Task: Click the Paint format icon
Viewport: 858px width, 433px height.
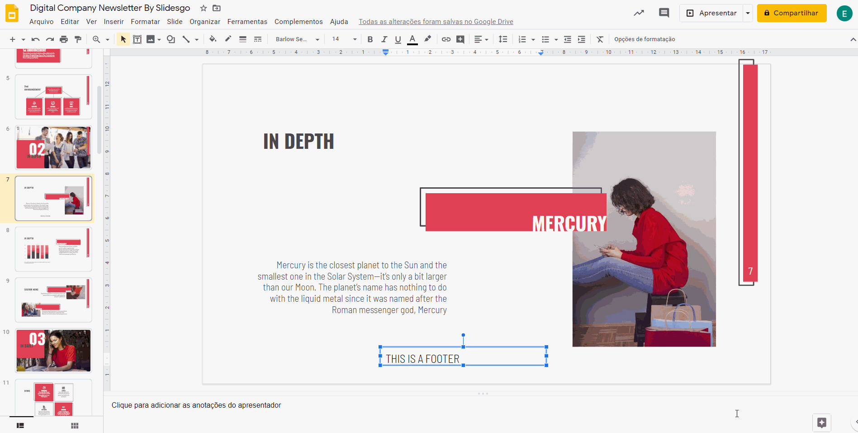Action: [78, 39]
